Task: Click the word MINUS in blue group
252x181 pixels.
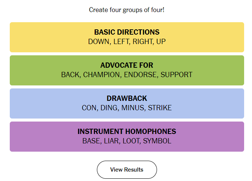Action: coord(133,108)
